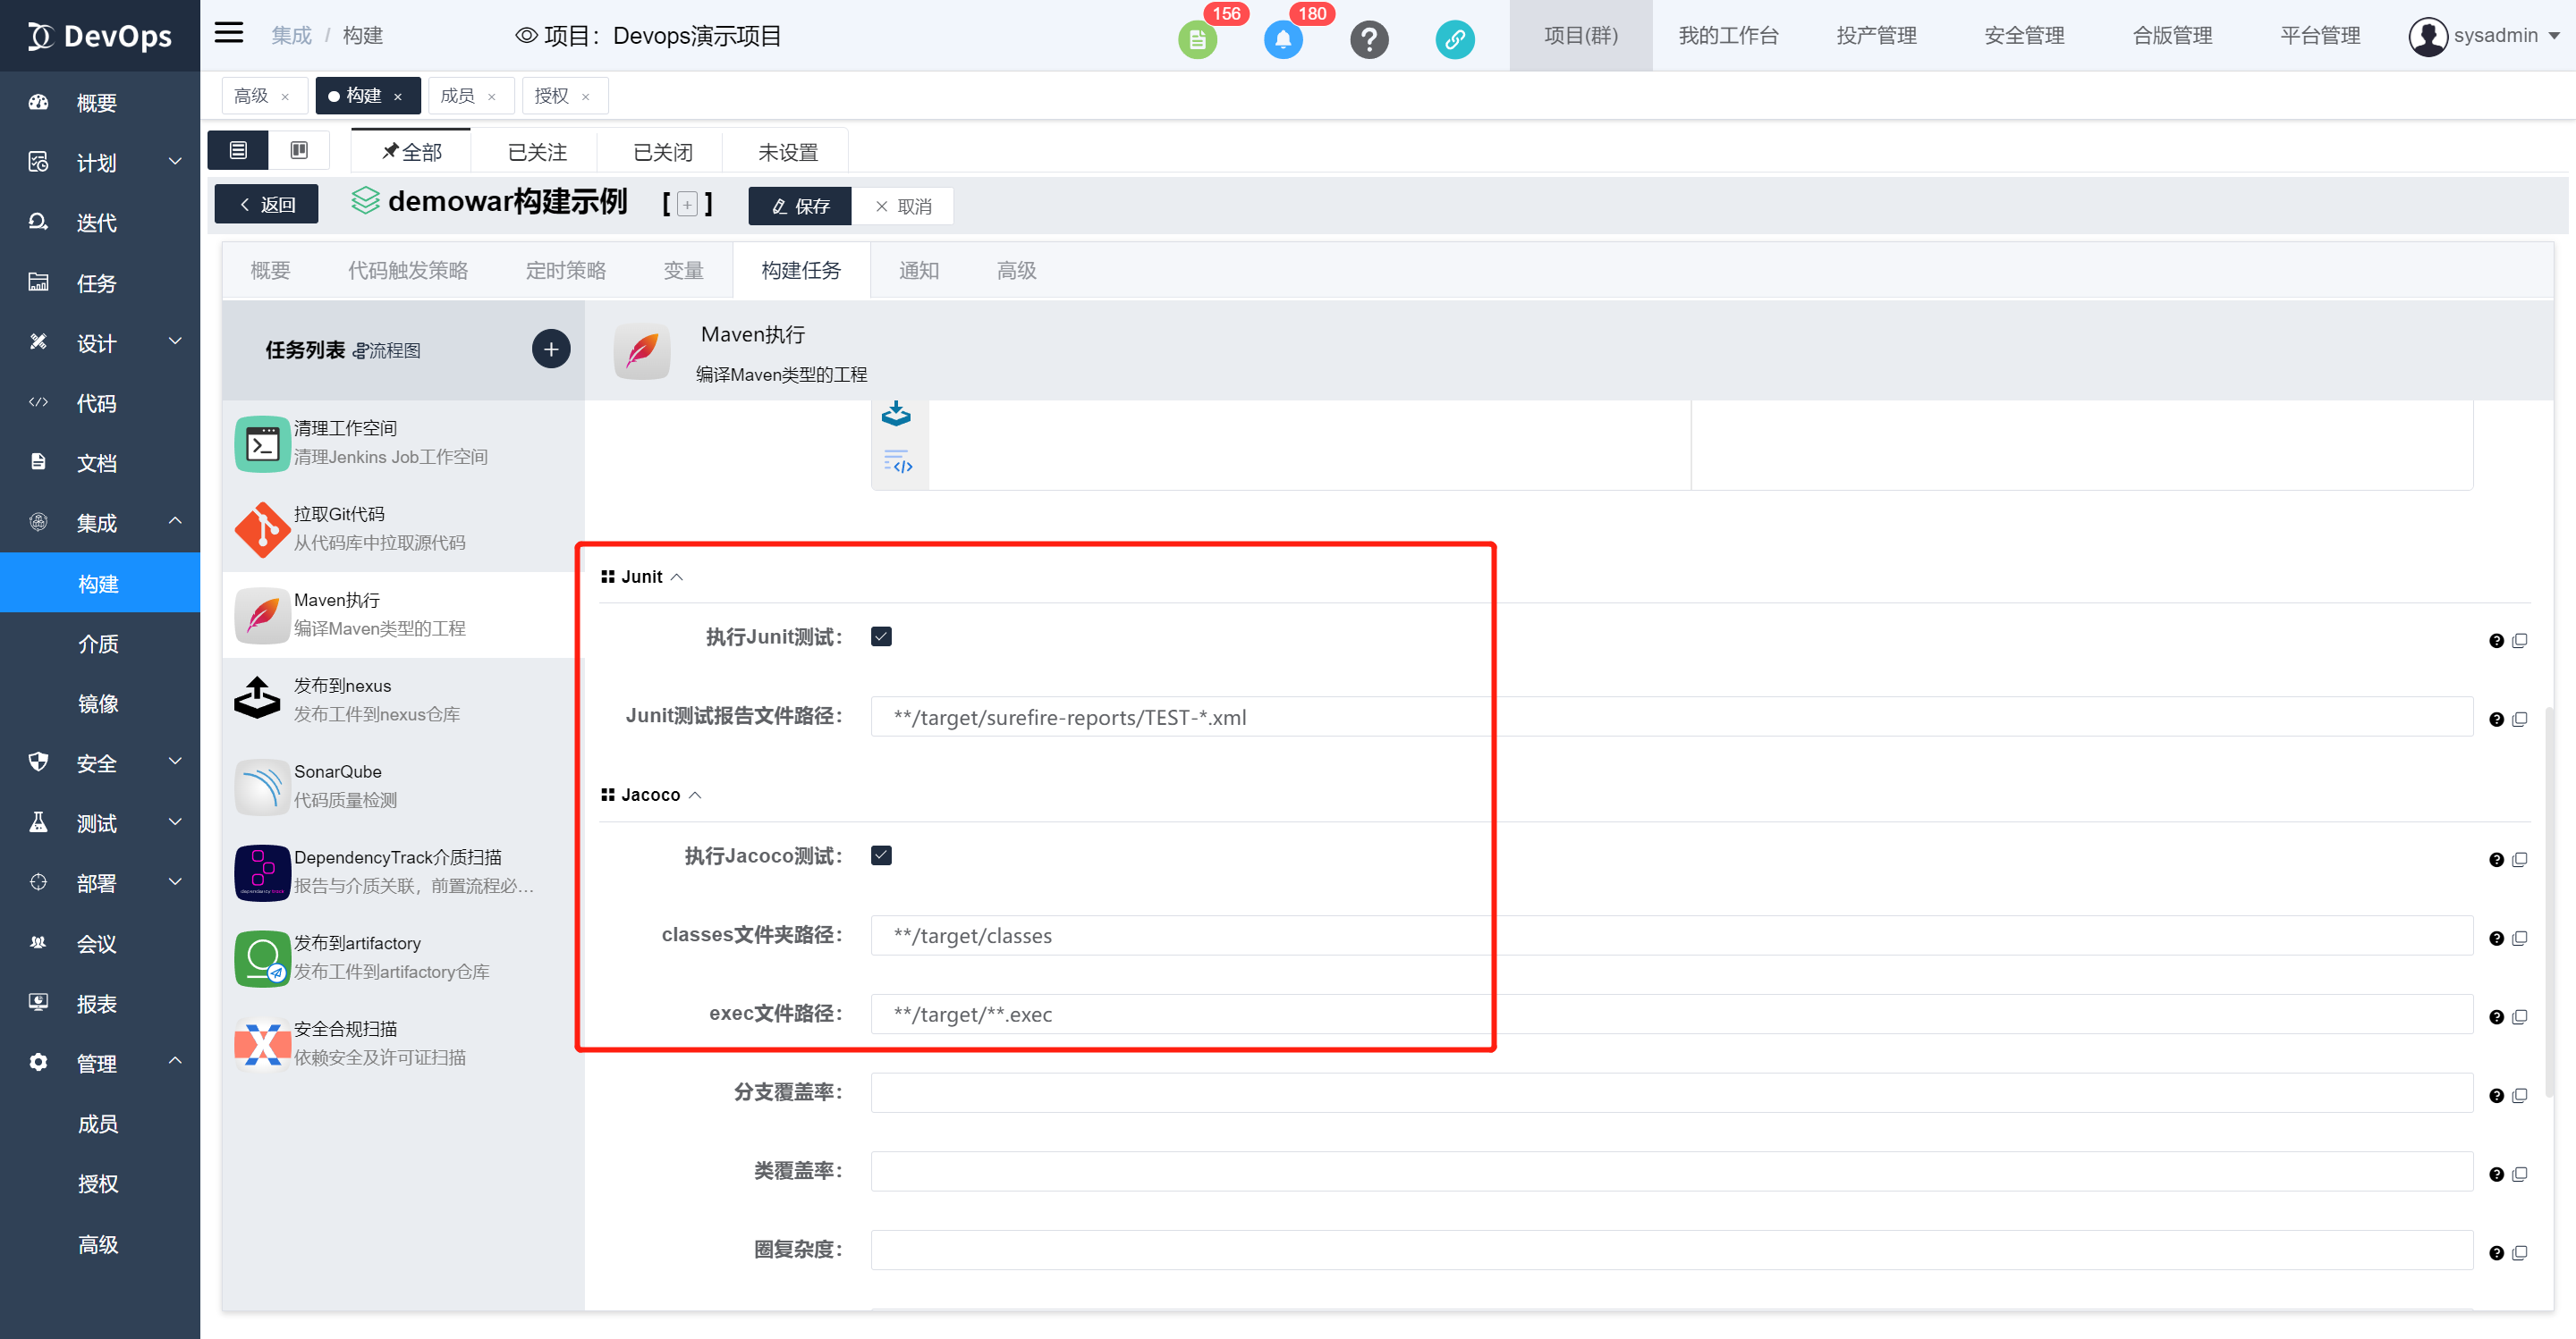Open the 通知 tab
Viewport: 2576px width, 1339px height.
(918, 271)
